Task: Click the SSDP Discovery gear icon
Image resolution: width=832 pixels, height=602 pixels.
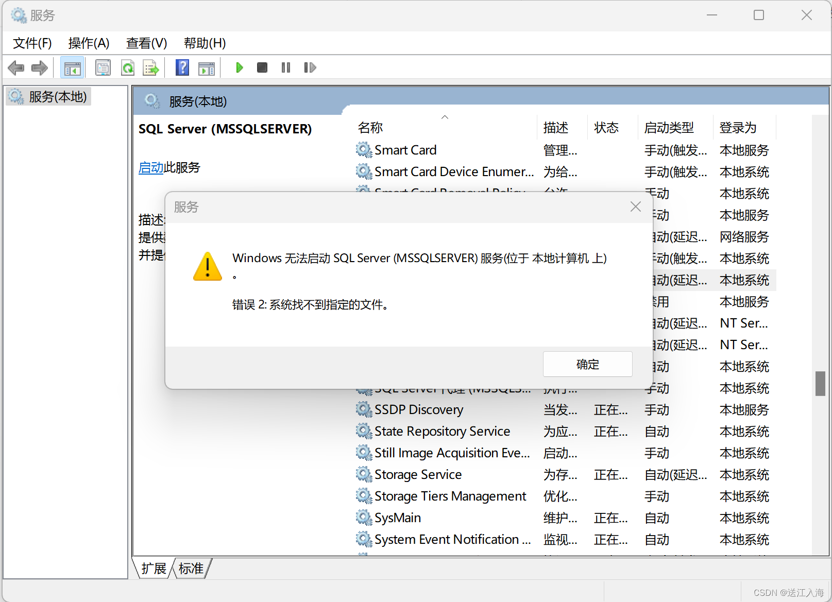Action: [x=364, y=409]
